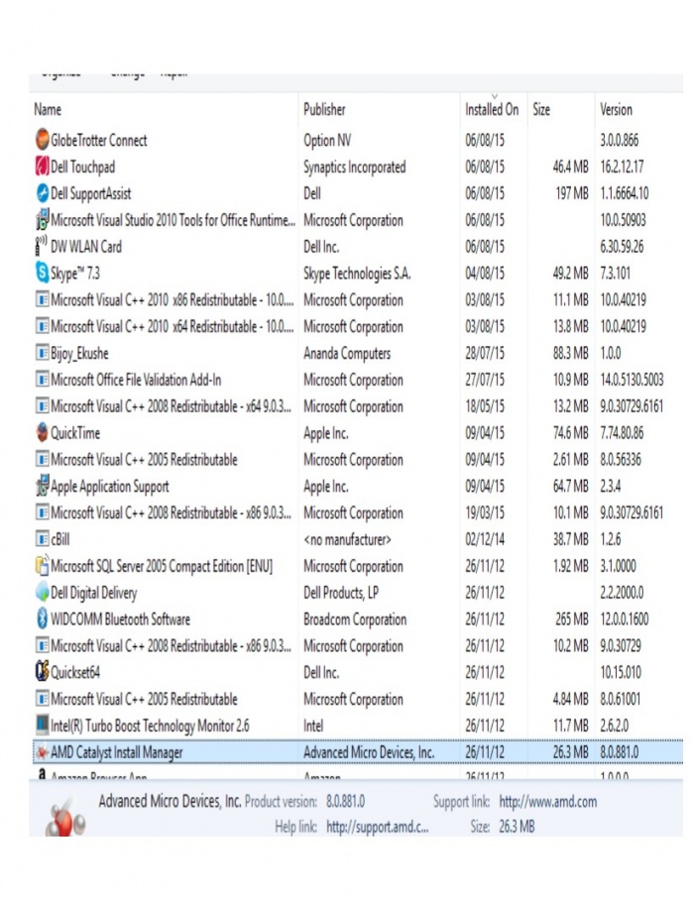Click the icon of Visual C++ 2008 x86 installed 19/03/15
The width and height of the screenshot is (694, 898).
point(42,512)
